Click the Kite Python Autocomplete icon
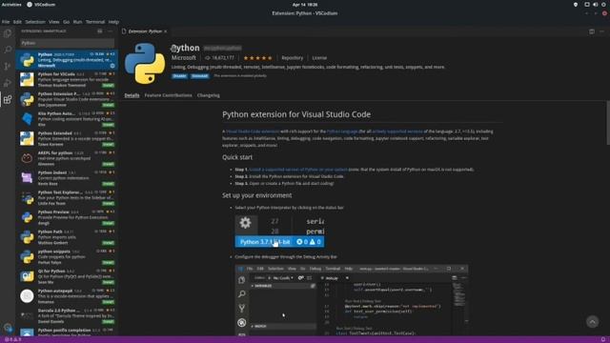Screen dimensions: 610x343 [x=27, y=118]
